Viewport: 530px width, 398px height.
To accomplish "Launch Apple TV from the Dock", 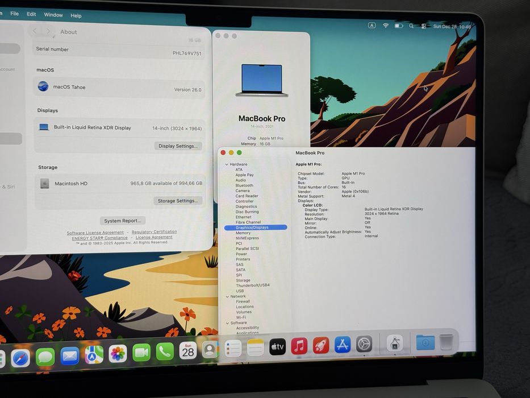I will (277, 347).
